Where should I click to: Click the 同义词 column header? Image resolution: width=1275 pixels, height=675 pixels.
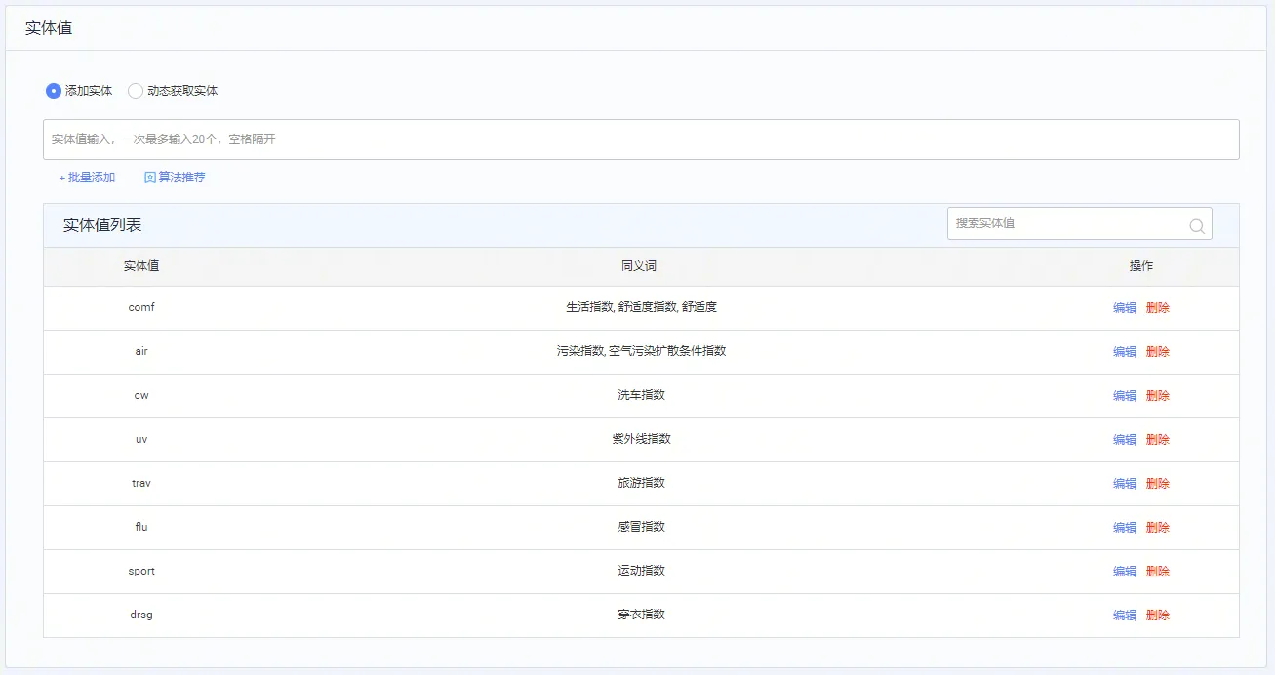[639, 266]
